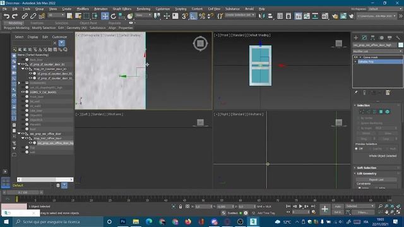The image size is (404, 227).
Task: Toggle the Angle Snap icon
Action: [x=193, y=16]
